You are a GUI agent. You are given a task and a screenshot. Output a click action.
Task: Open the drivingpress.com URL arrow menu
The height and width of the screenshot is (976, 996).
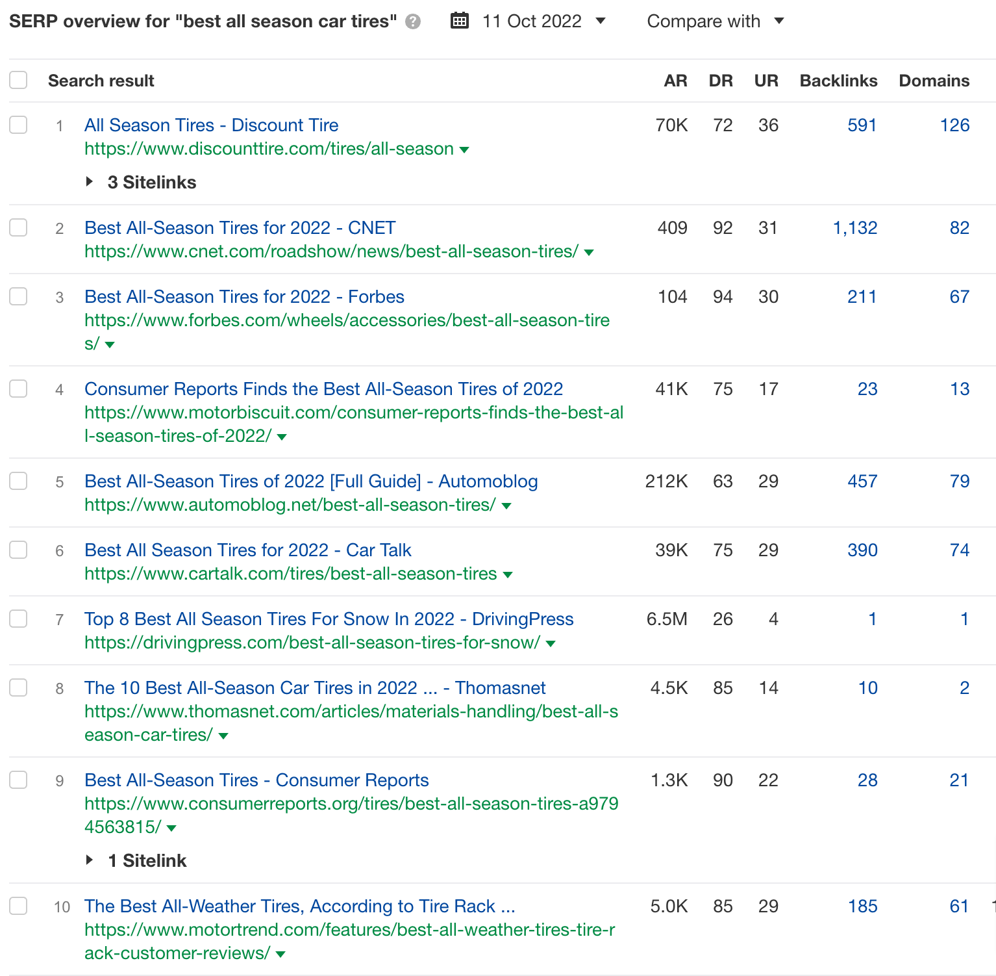(x=551, y=644)
